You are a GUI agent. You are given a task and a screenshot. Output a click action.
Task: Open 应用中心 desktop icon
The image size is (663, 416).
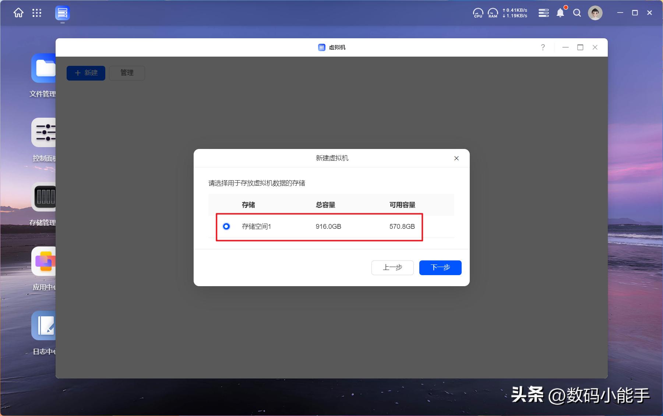pos(44,262)
